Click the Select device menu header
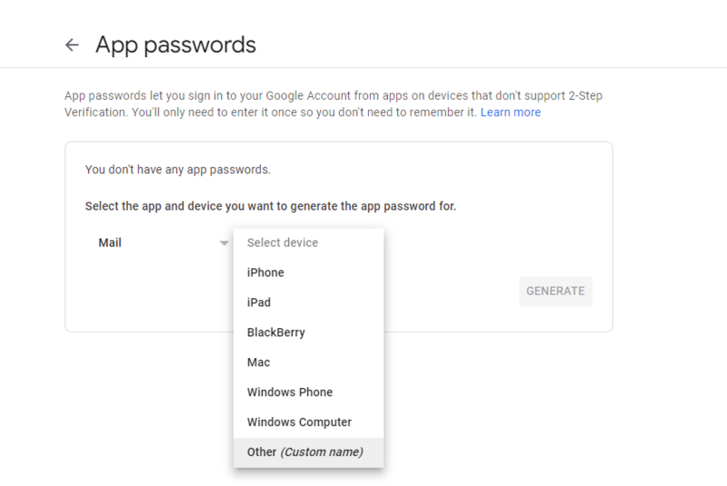Viewport: 727px width, 486px height. pos(283,243)
